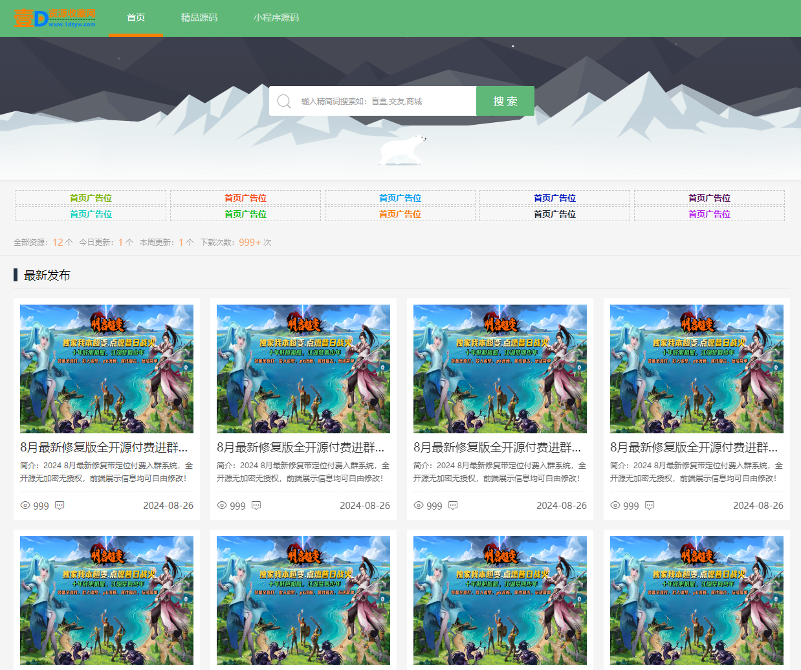Image resolution: width=801 pixels, height=670 pixels.
Task: Click the purple 首页广告位 ad in bottom row
Action: [x=709, y=214]
